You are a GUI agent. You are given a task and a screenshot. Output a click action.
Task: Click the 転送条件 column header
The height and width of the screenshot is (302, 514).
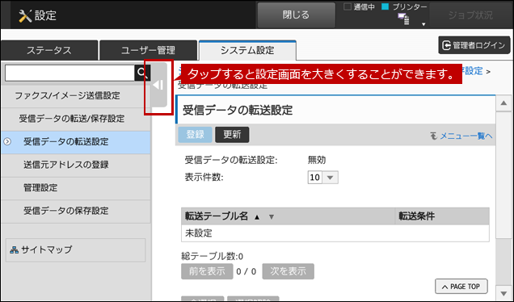click(x=442, y=216)
